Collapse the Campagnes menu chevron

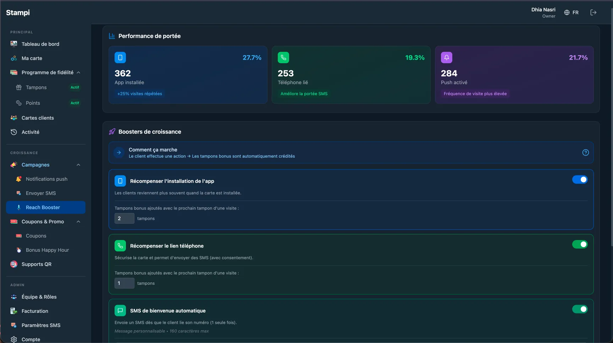pyautogui.click(x=78, y=165)
